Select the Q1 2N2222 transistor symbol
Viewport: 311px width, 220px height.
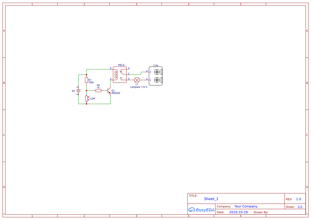coord(109,91)
